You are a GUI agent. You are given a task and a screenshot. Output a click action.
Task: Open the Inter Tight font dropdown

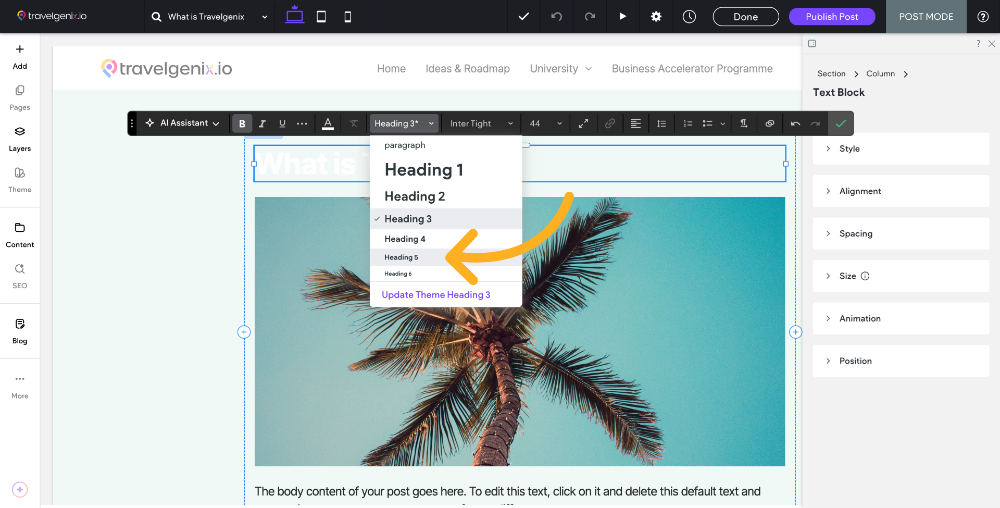point(481,123)
